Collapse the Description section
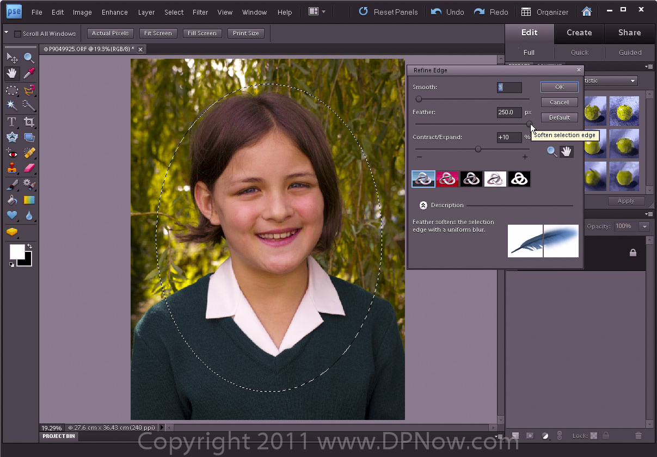 (x=423, y=206)
